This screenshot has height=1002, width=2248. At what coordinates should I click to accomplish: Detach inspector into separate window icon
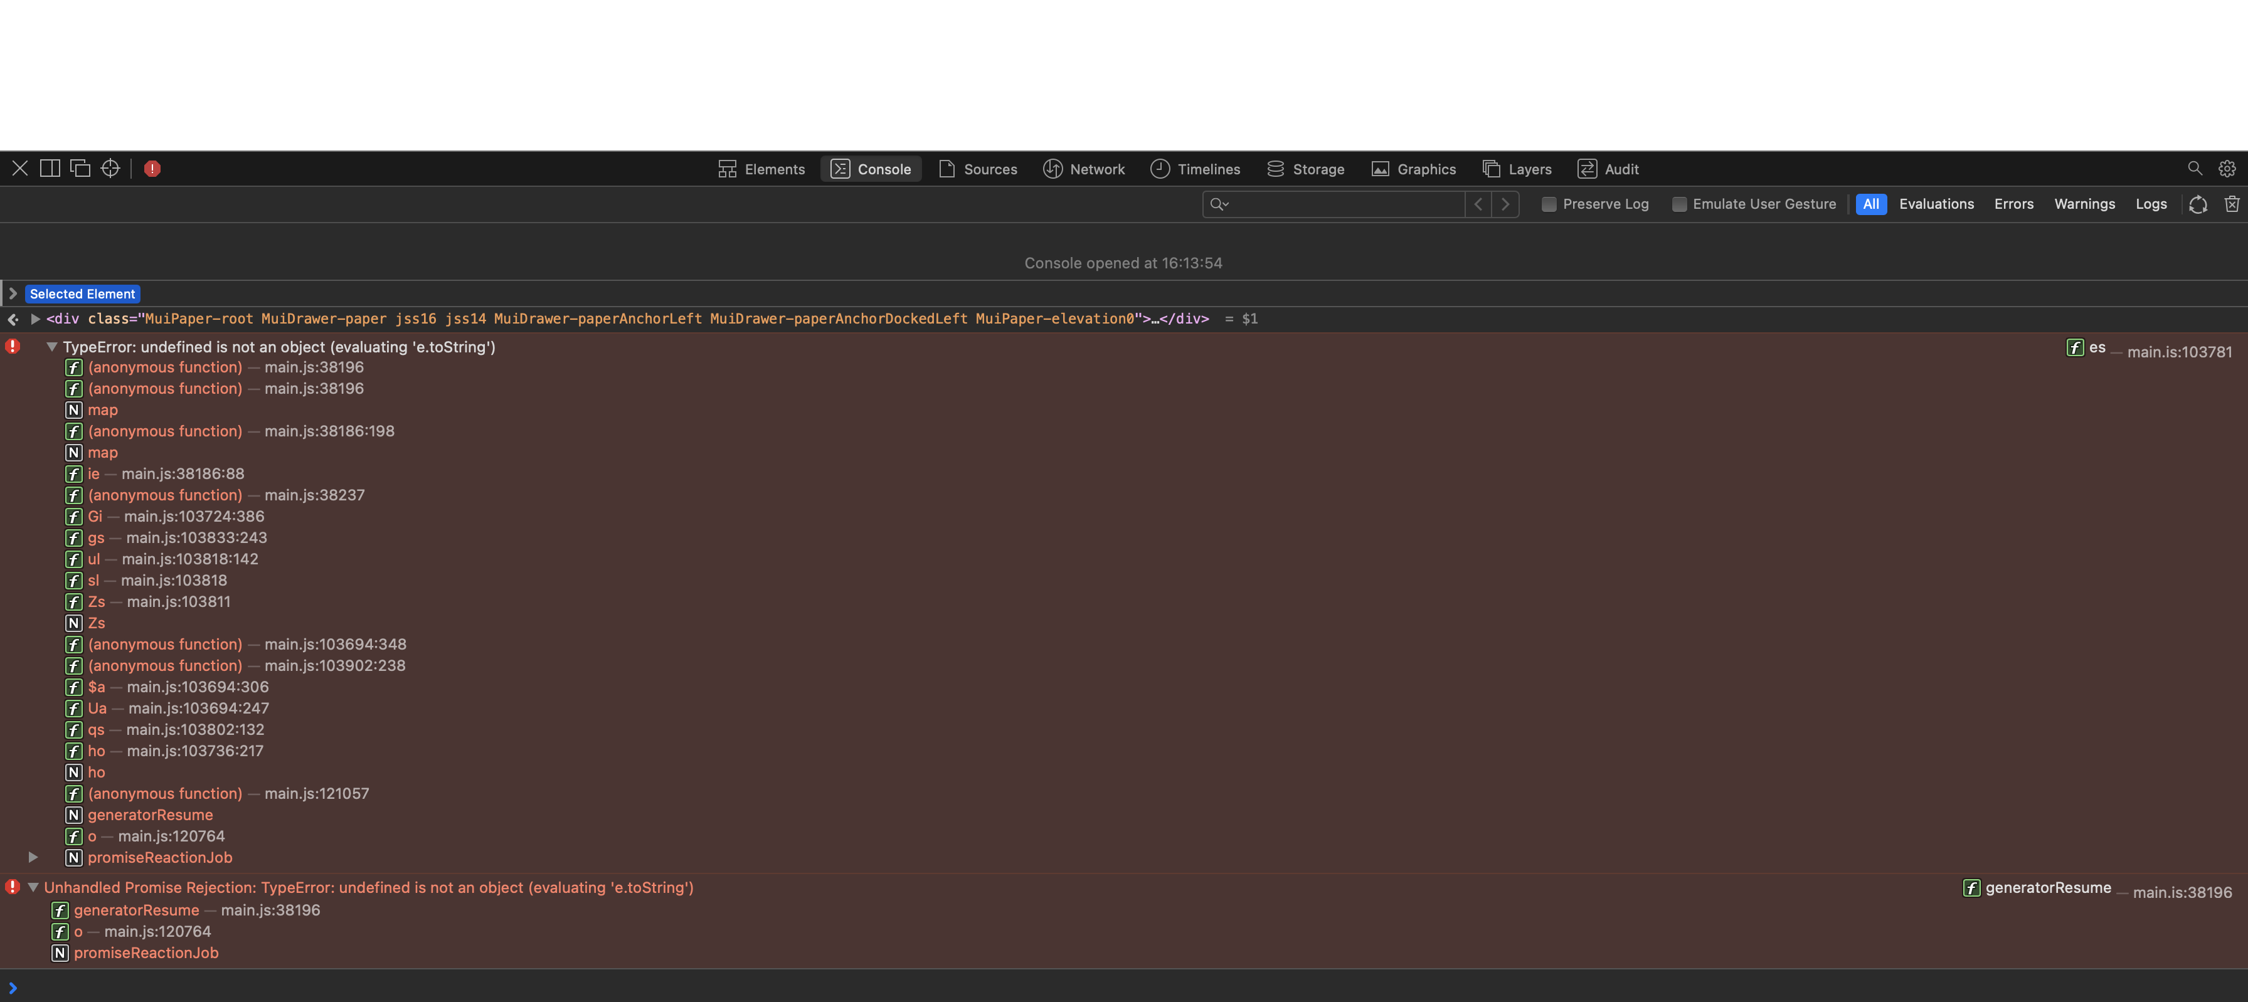pyautogui.click(x=80, y=168)
